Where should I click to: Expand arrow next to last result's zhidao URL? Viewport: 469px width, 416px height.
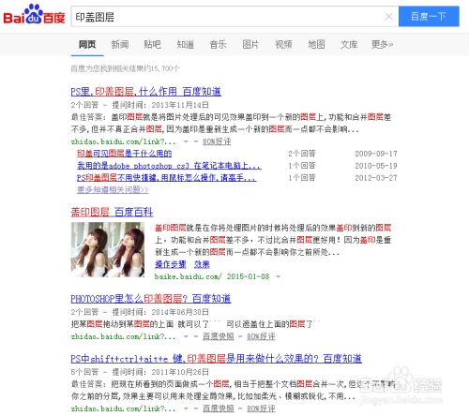point(186,409)
